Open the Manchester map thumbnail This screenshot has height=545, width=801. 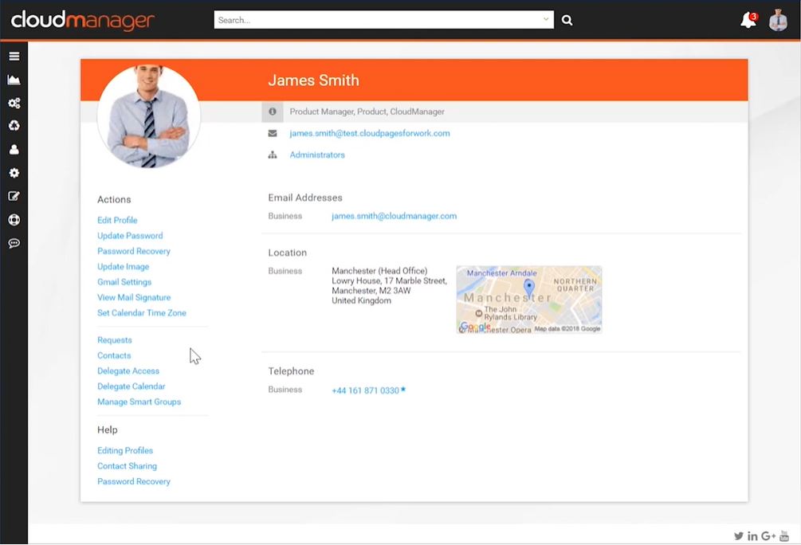click(x=528, y=300)
